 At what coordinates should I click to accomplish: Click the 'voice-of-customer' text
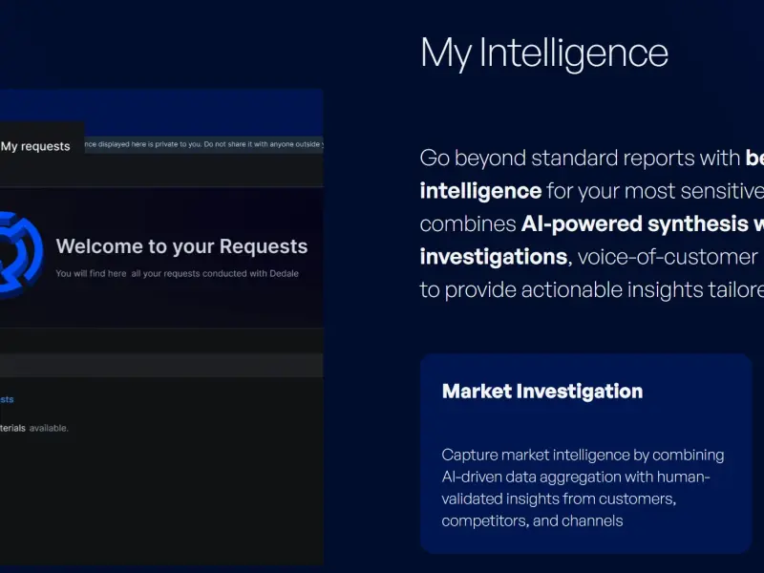tap(668, 257)
